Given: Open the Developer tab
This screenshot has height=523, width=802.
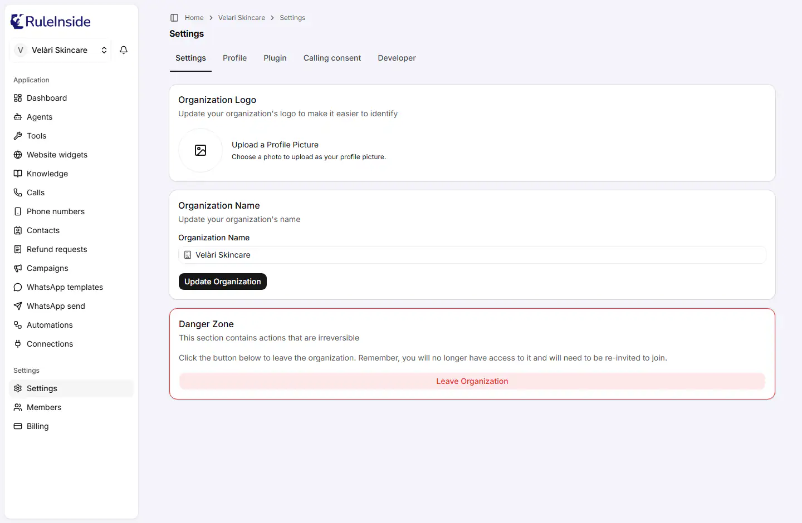Looking at the screenshot, I should pos(397,58).
